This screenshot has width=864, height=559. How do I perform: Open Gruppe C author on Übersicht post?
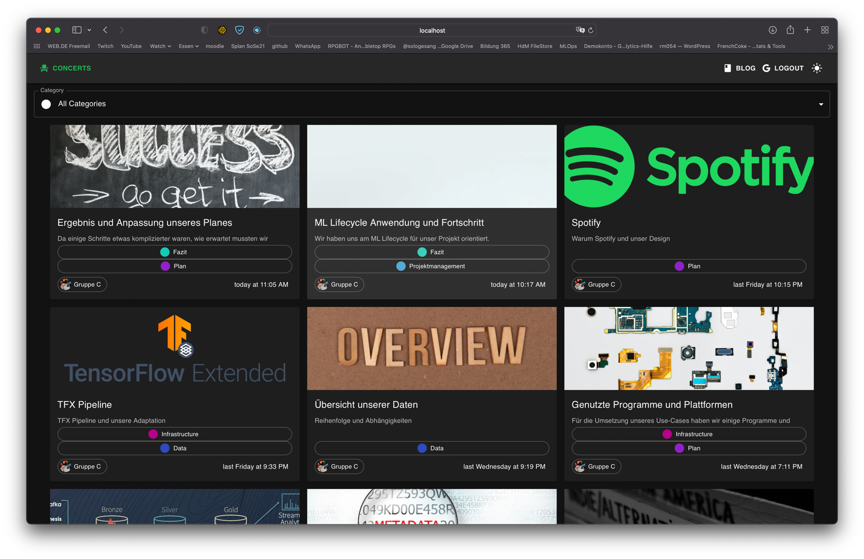[339, 467]
